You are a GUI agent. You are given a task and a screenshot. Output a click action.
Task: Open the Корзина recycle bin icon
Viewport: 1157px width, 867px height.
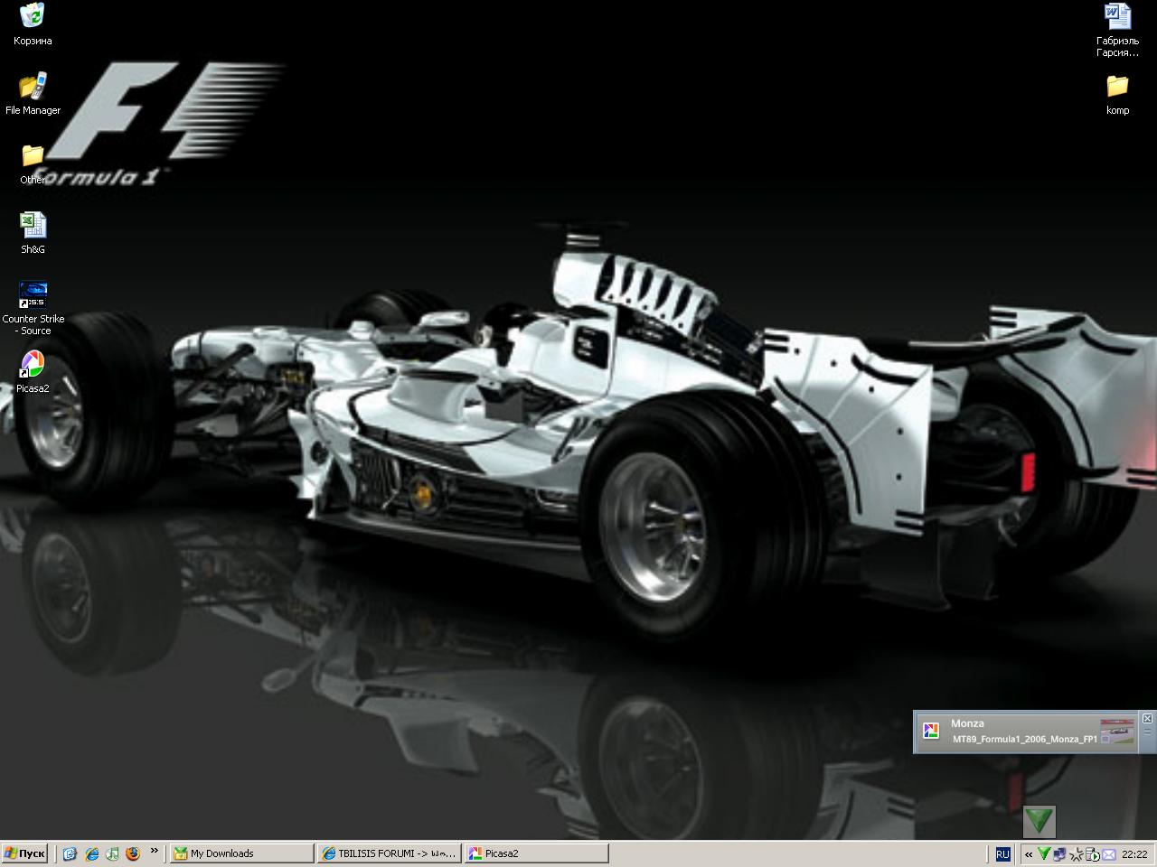[33, 24]
